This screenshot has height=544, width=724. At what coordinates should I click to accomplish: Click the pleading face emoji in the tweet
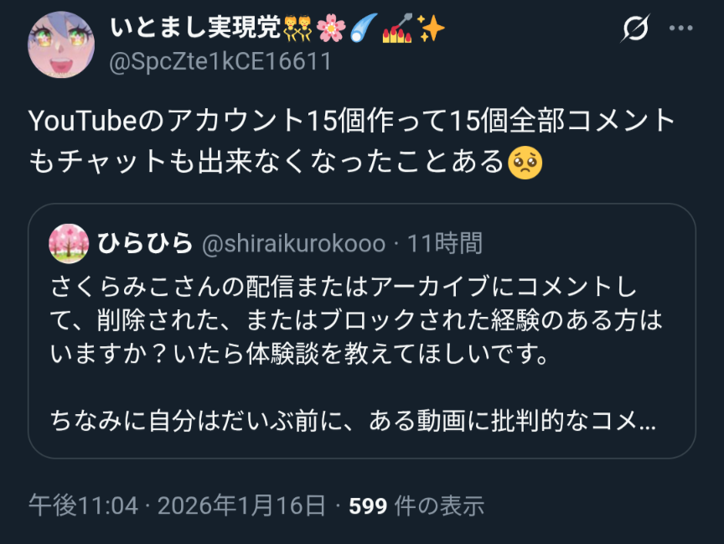tap(525, 163)
